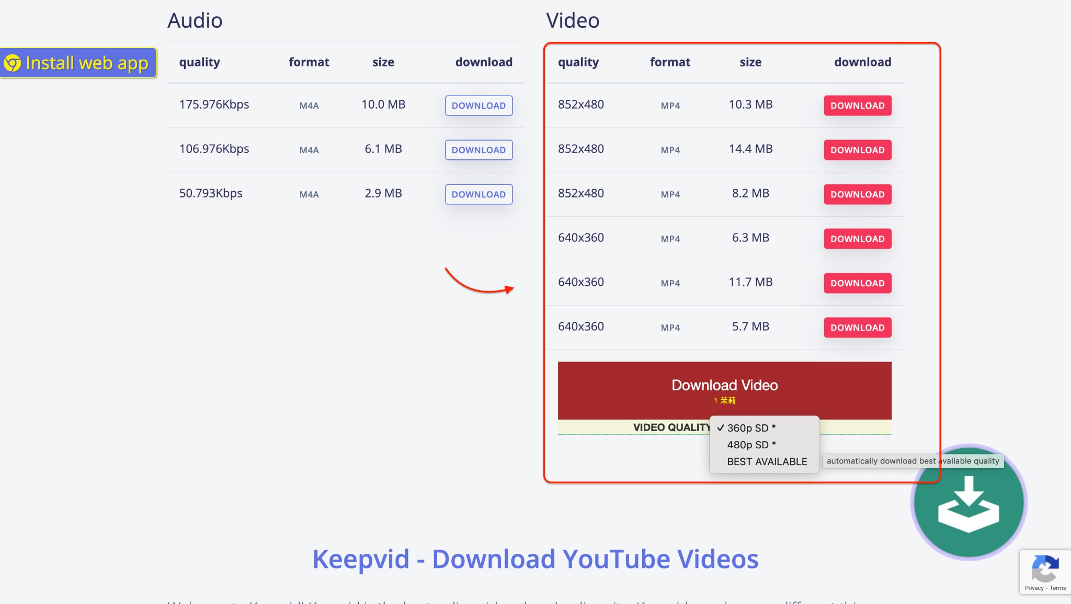
Task: Download the 640x360 MP4 of 11.7 MB
Action: coord(858,283)
